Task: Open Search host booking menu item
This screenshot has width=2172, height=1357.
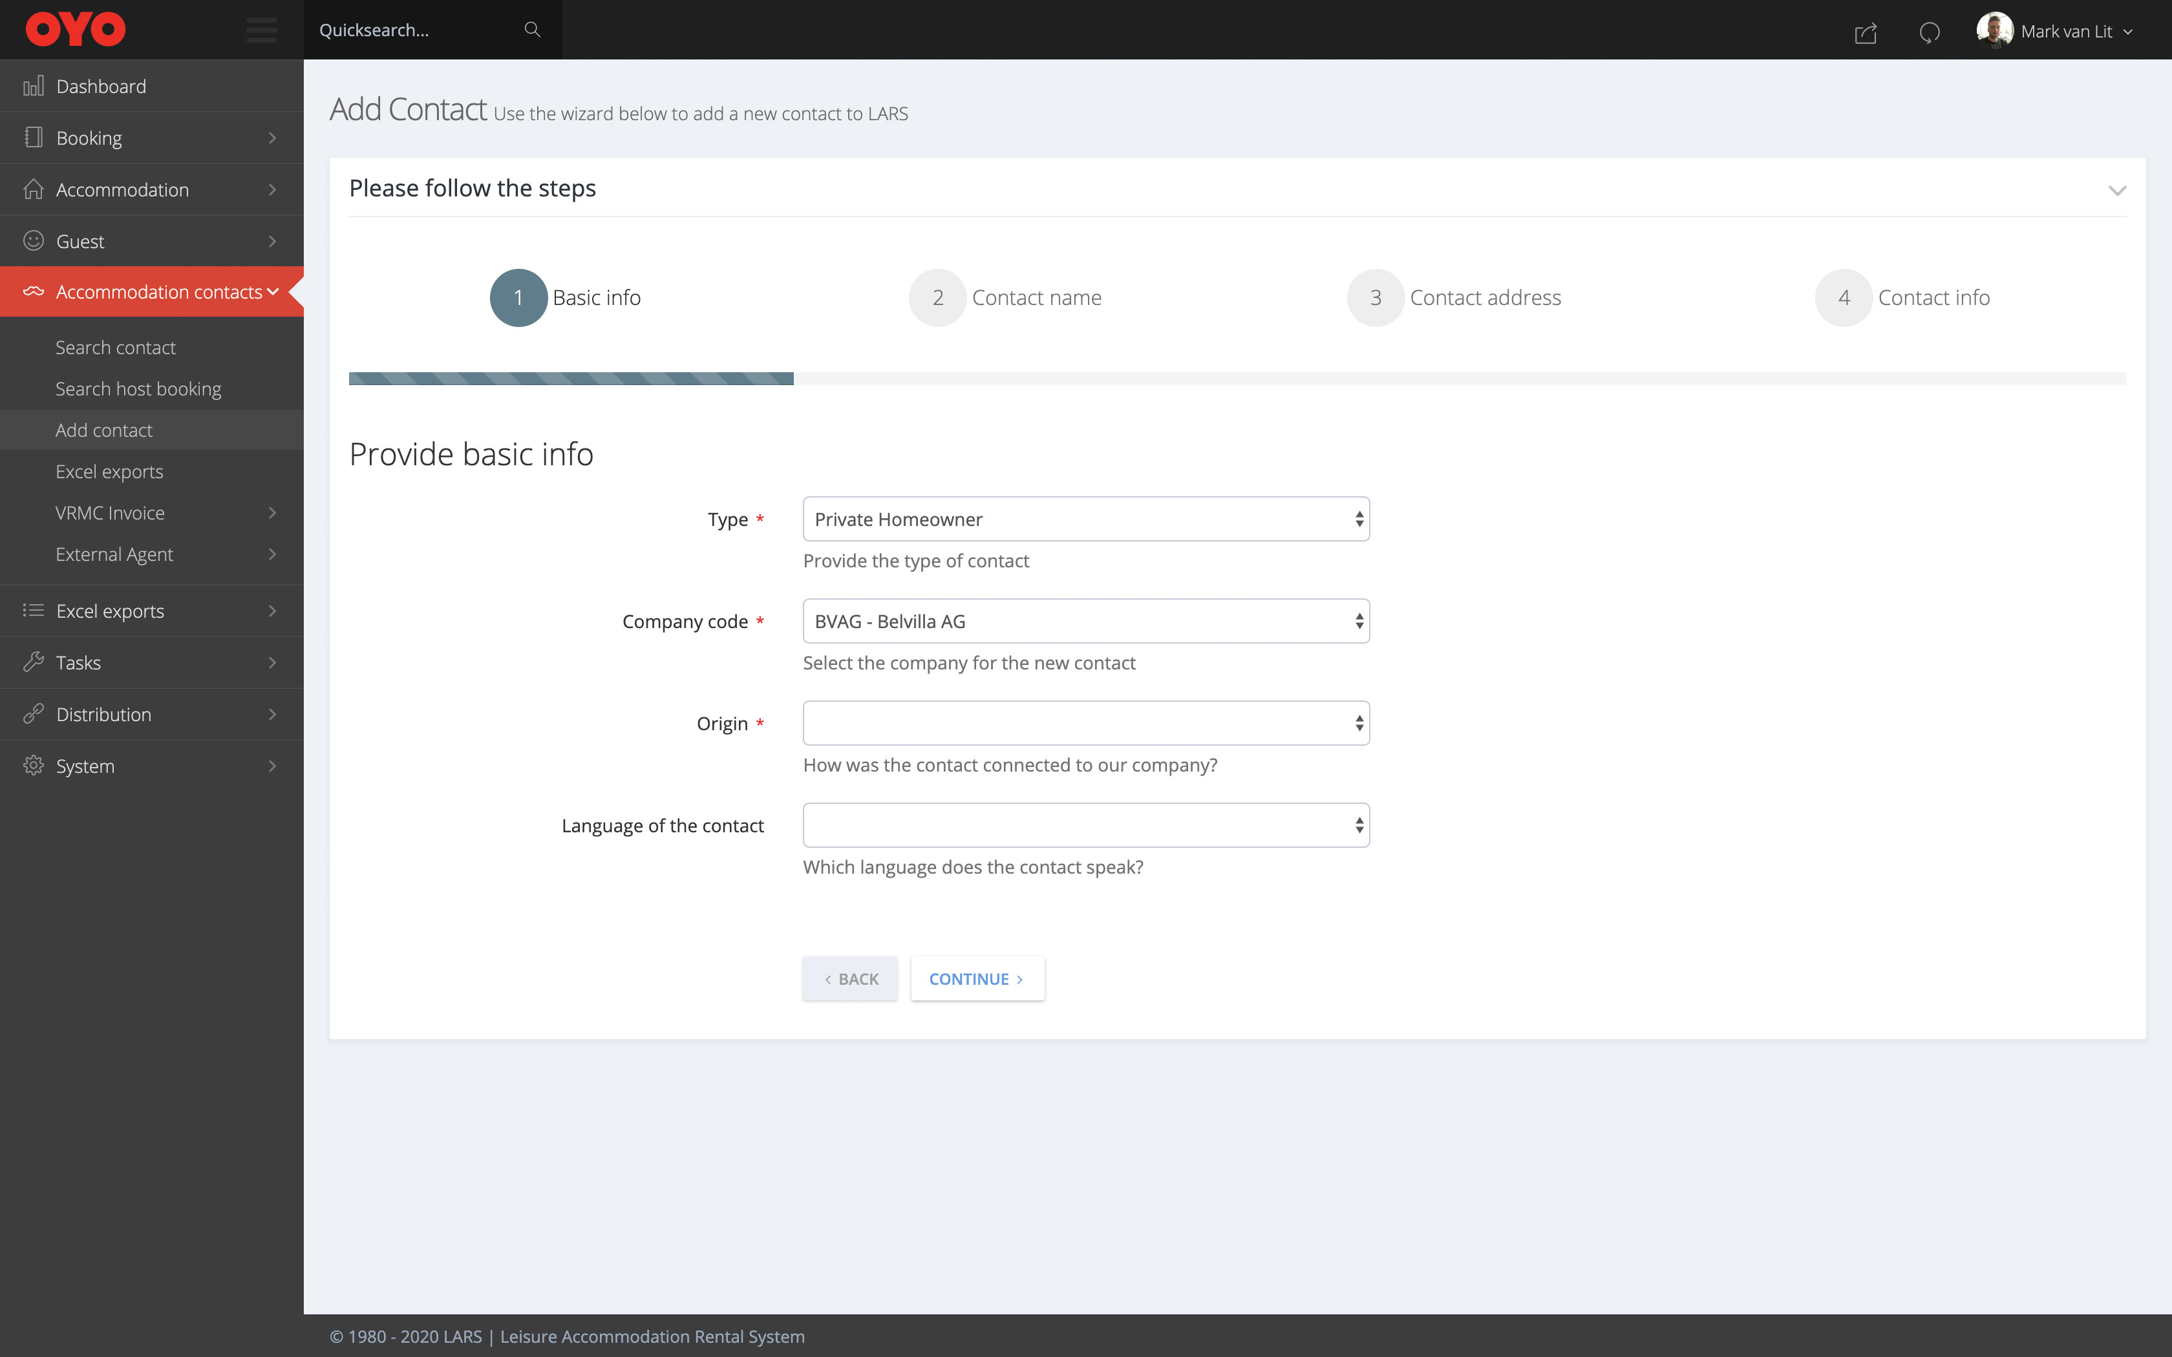Action: coord(138,388)
